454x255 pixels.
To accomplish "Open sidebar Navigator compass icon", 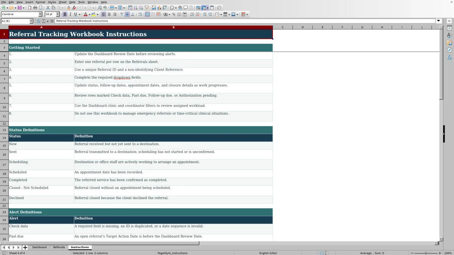I will [449, 50].
